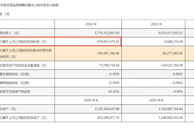Tick the 否 checkbox
This screenshot has height=129, width=194.
tap(5, 14)
